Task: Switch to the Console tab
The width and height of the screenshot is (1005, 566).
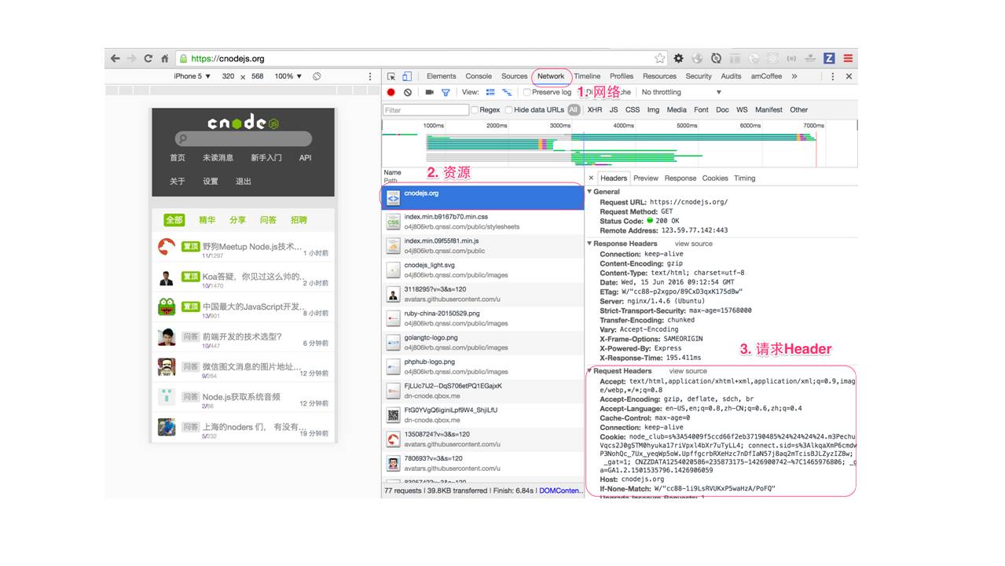Action: coord(478,76)
